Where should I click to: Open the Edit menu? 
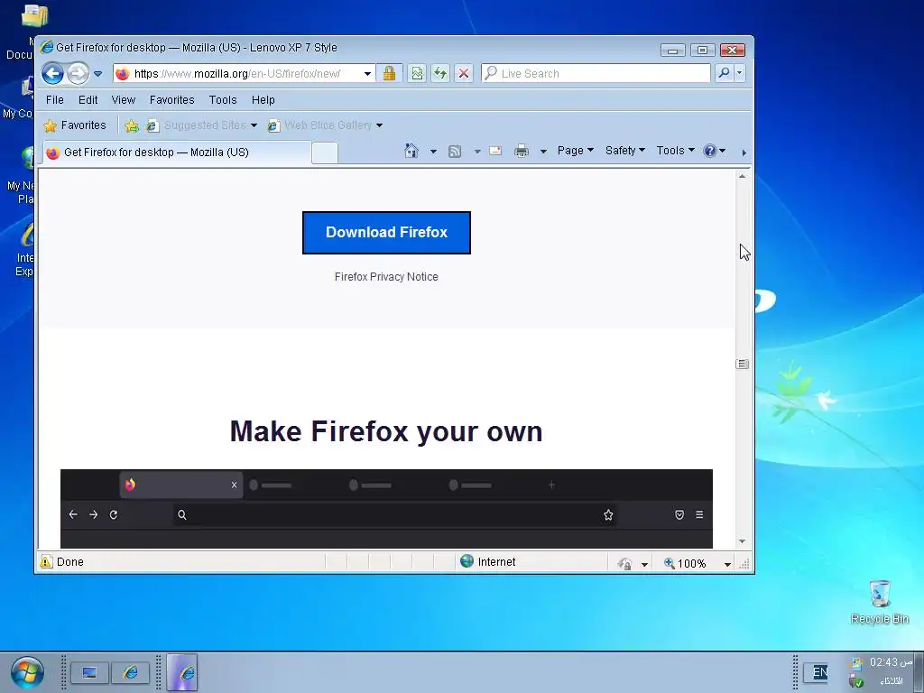88,99
